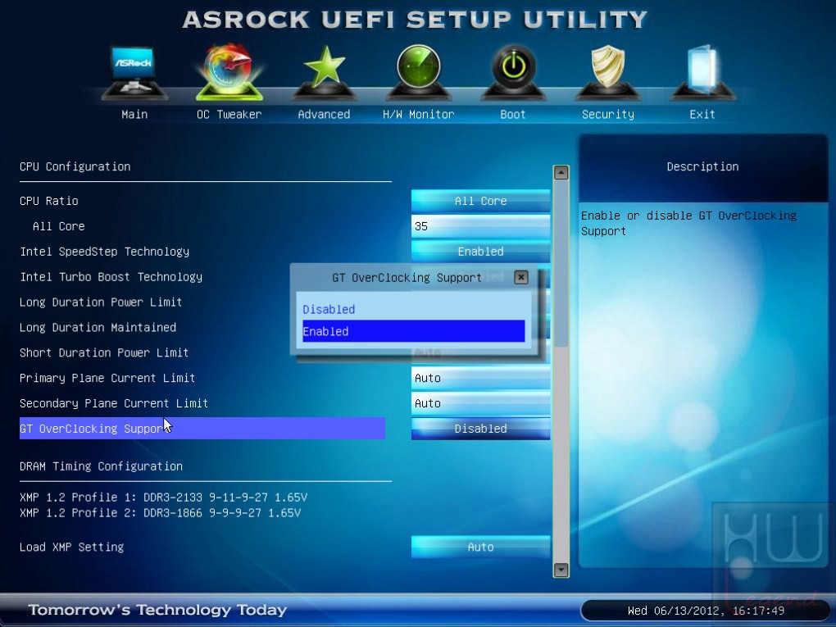Viewport: 836px width, 627px height.
Task: Open the Main section monitor icon
Action: [x=134, y=72]
